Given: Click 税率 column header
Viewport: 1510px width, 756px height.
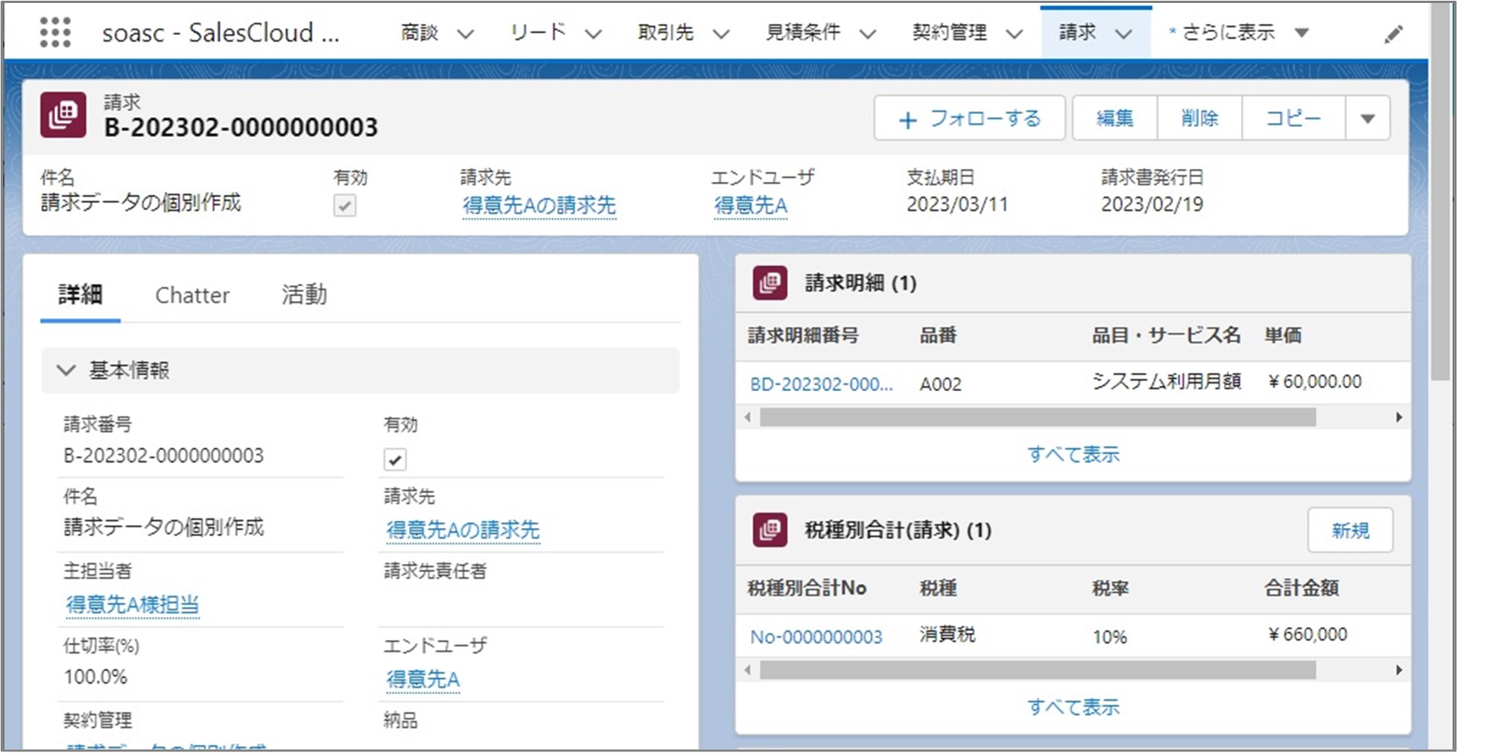Looking at the screenshot, I should pyautogui.click(x=1110, y=588).
